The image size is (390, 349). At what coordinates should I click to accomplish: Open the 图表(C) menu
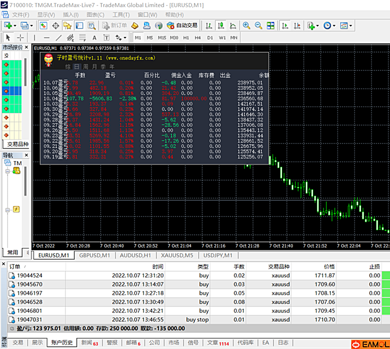[95, 15]
